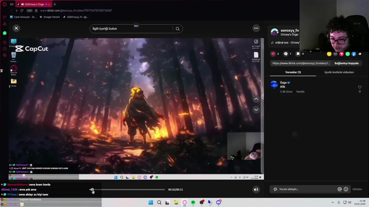Image resolution: width=369 pixels, height=207 pixels.
Task: Open the eeroxyy_fn username link
Action: pyautogui.click(x=290, y=30)
